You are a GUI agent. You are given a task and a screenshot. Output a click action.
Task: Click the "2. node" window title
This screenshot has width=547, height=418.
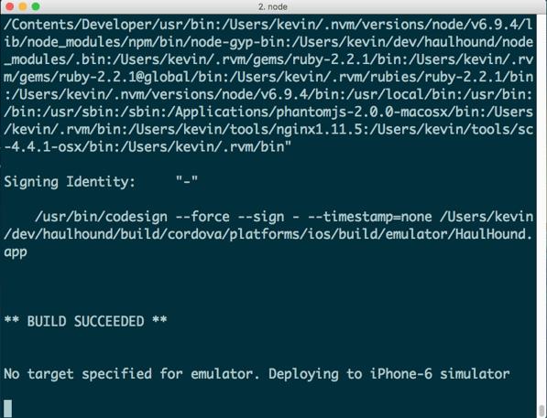point(273,6)
